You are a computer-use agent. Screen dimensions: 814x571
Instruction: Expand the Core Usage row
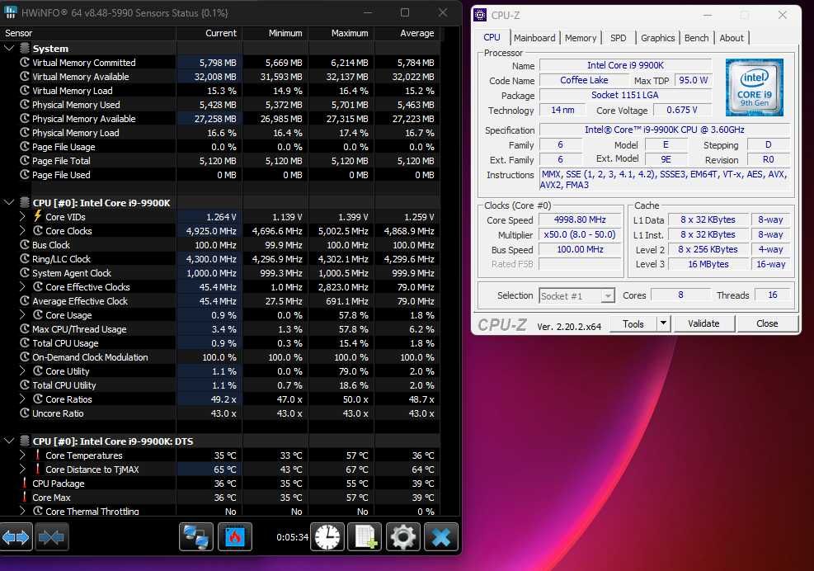22,314
